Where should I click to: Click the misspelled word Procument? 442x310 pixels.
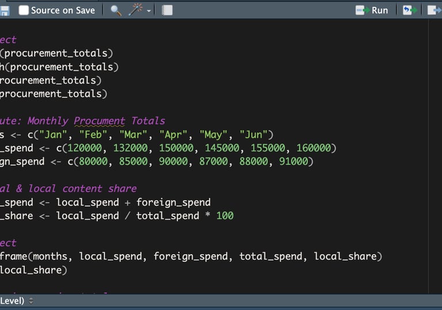click(x=99, y=121)
